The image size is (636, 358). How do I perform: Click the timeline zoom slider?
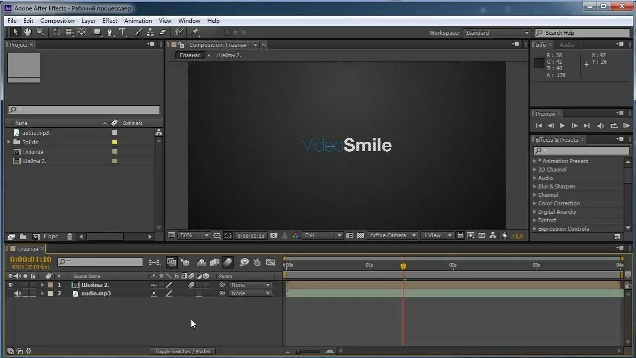pyautogui.click(x=308, y=352)
